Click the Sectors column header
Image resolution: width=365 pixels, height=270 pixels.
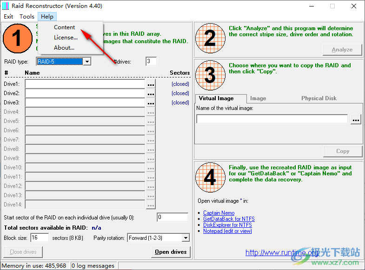(x=179, y=73)
